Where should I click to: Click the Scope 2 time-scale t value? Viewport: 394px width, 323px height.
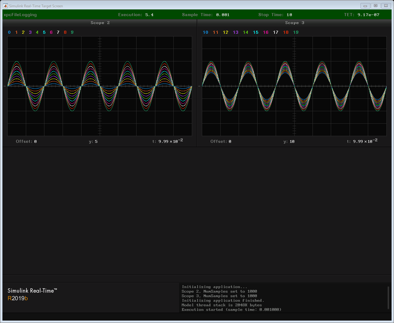(170, 141)
